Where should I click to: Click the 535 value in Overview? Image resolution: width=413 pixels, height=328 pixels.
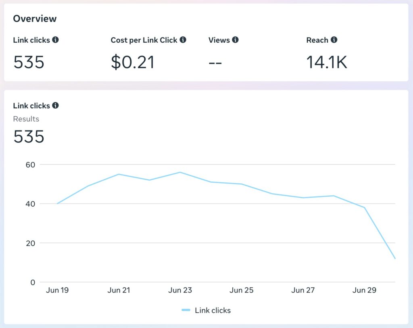point(29,62)
